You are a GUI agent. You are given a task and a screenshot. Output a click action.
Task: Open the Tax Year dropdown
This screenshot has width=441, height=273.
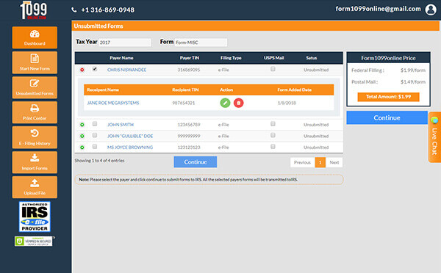pyautogui.click(x=125, y=43)
